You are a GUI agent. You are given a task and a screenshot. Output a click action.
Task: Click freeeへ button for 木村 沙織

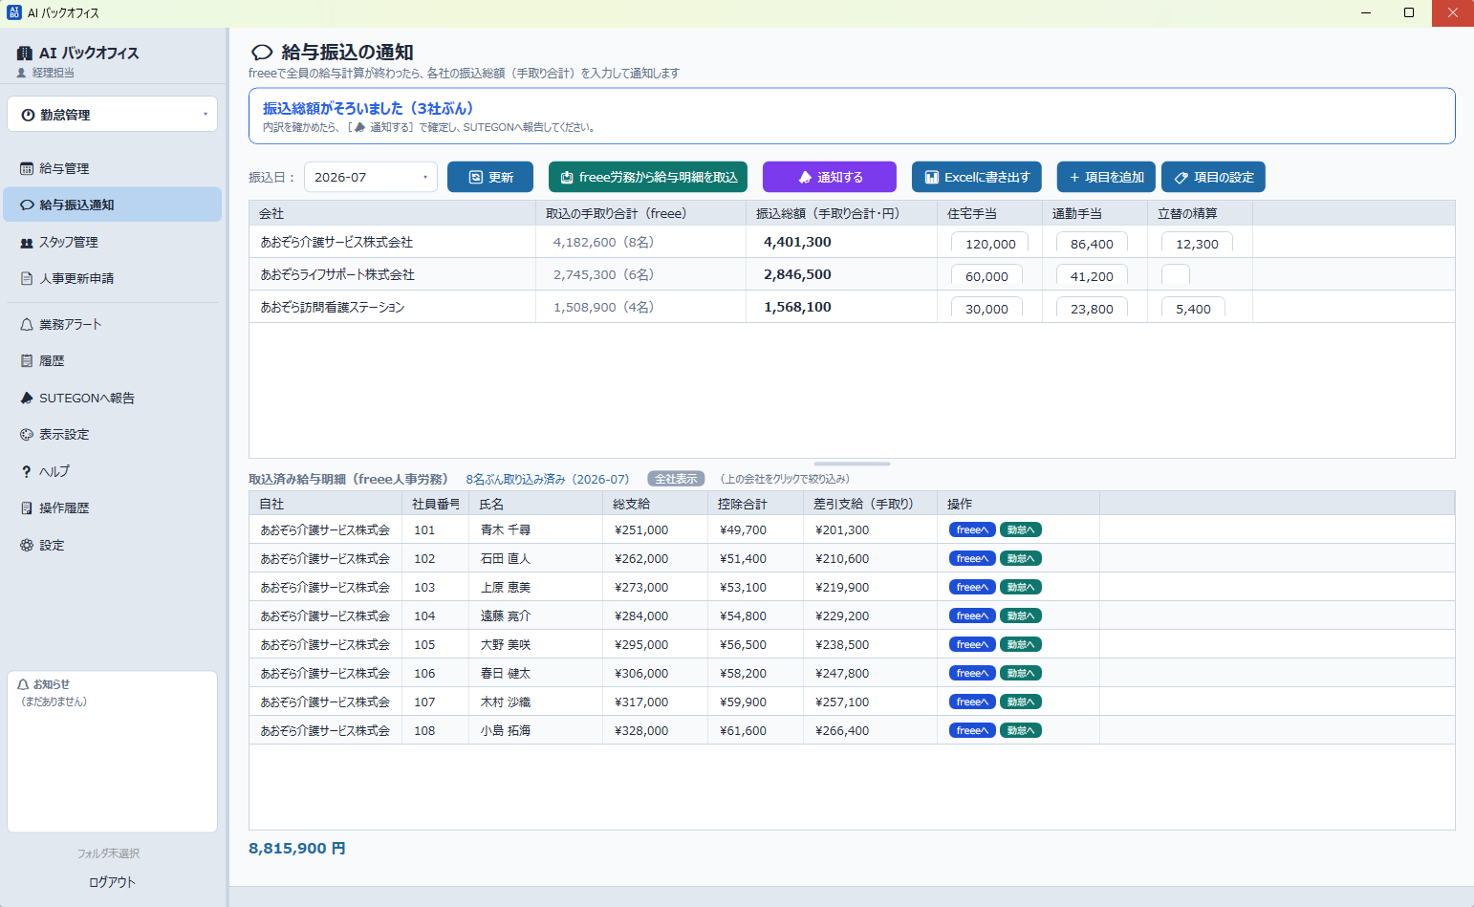(972, 702)
